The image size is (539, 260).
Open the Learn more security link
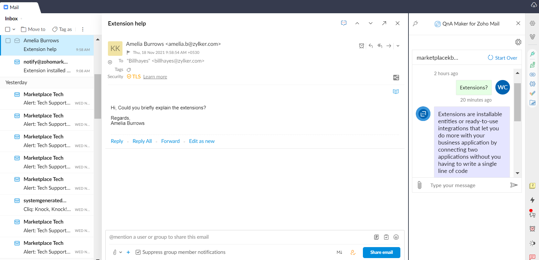click(155, 77)
